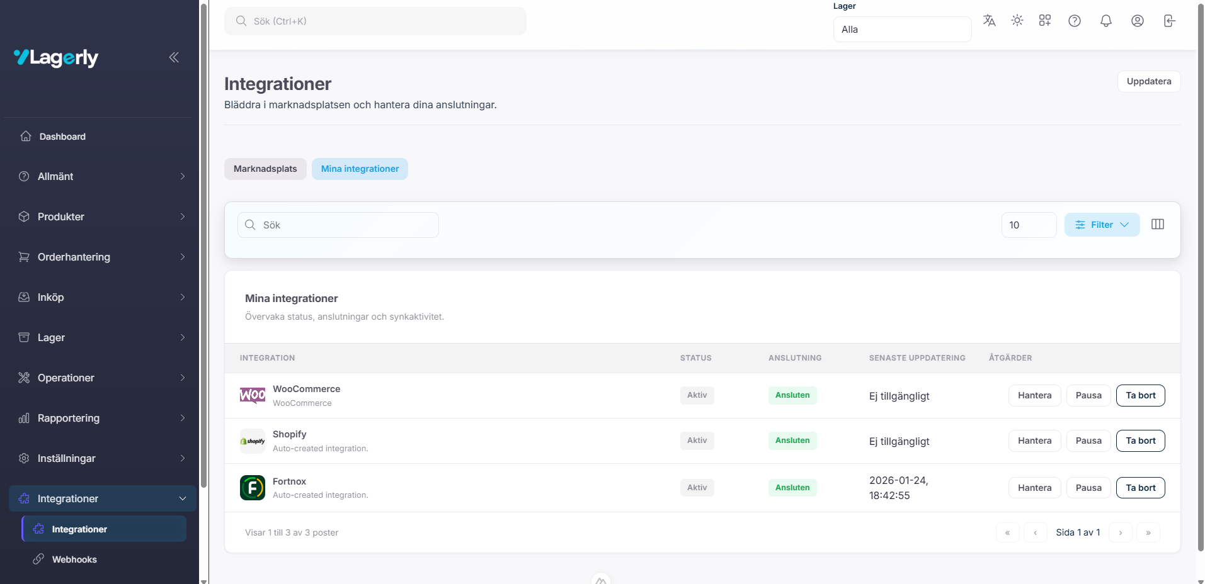Open the Lager 'Alla' dropdown
Viewport: 1205px width, 584px height.
coord(901,29)
